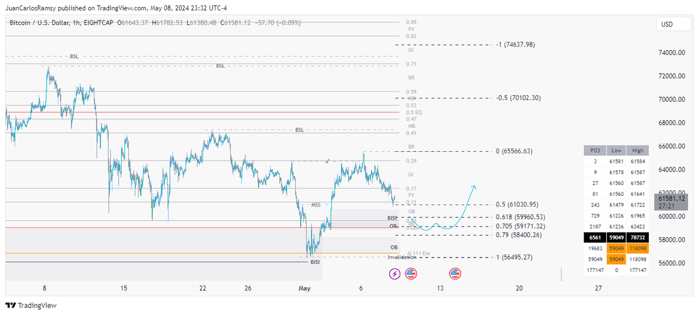
Task: Select the Invalidation label on the chart
Action: 402,257
